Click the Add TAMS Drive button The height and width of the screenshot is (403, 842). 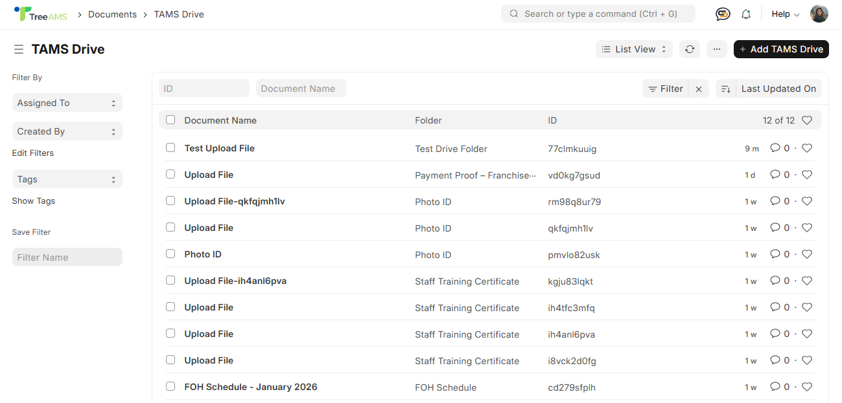(x=780, y=49)
